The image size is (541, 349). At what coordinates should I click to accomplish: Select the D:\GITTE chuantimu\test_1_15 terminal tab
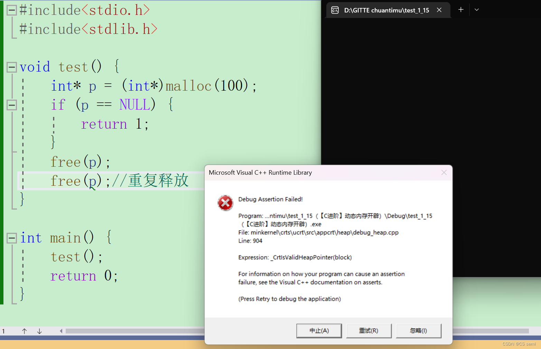click(388, 10)
